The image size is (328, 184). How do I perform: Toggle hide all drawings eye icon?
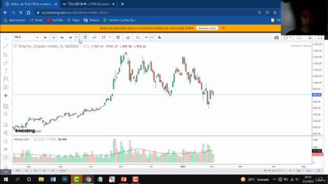pos(6,149)
